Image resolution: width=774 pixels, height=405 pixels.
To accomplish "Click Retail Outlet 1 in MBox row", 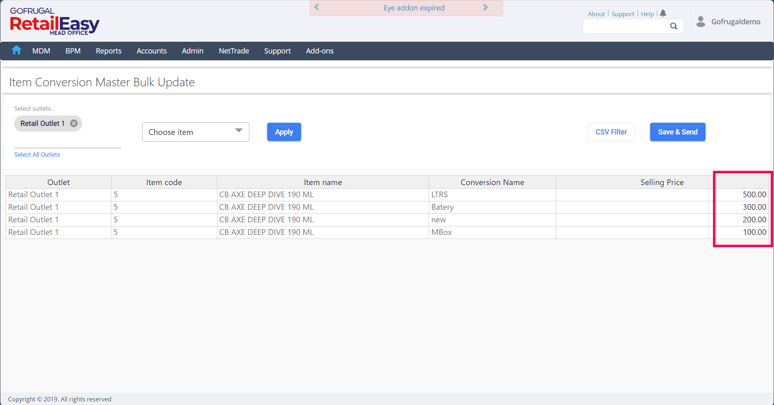I will (59, 232).
